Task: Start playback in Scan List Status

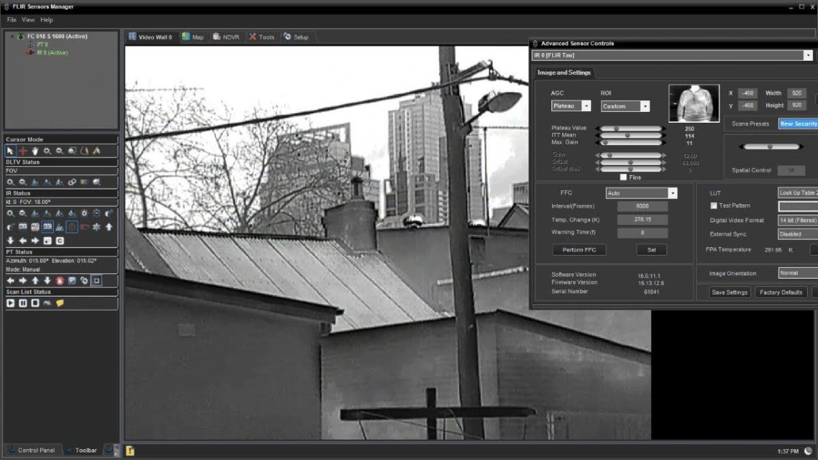Action: tap(10, 302)
